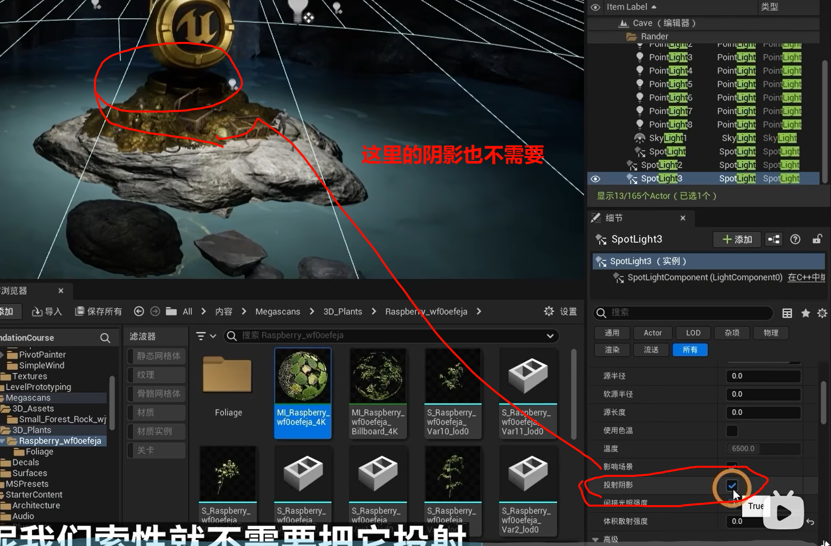Viewport: 831px width, 546px height.
Task: Open the filter options dropdown
Action: [x=205, y=336]
